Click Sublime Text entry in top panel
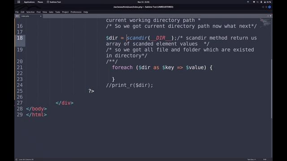 pos(54,2)
